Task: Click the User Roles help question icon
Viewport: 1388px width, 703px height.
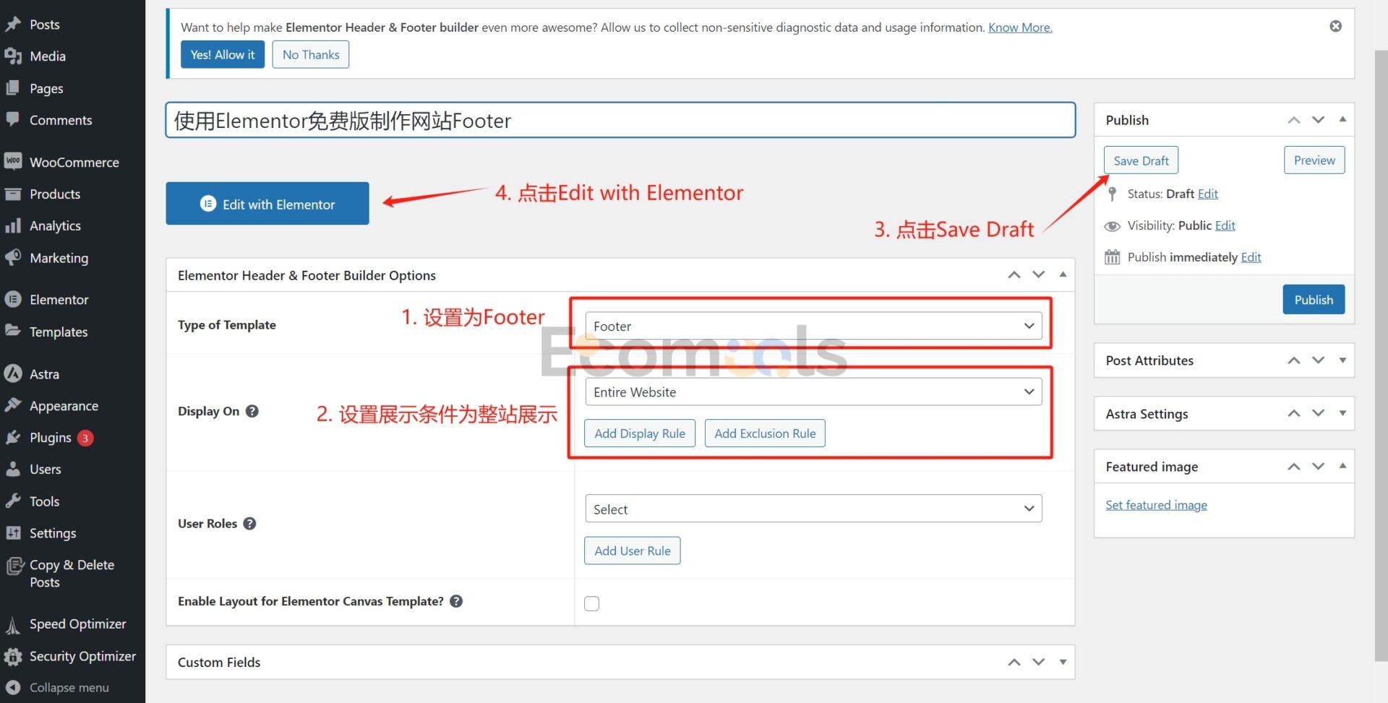Action: point(249,523)
